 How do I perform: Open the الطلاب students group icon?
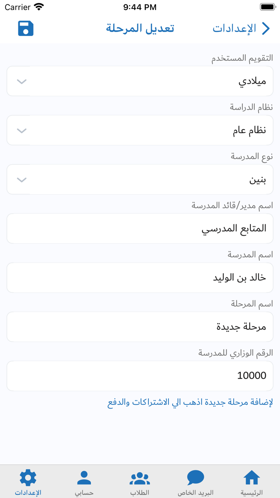coord(139,477)
